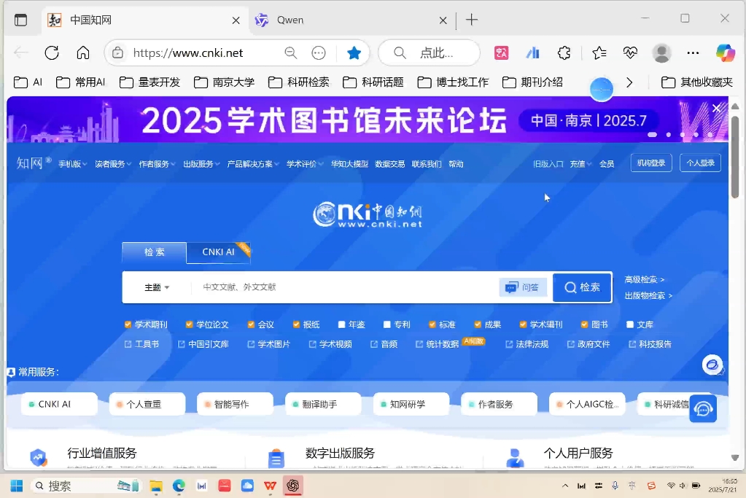
Task: Show hidden system tray icons
Action: [x=564, y=486]
